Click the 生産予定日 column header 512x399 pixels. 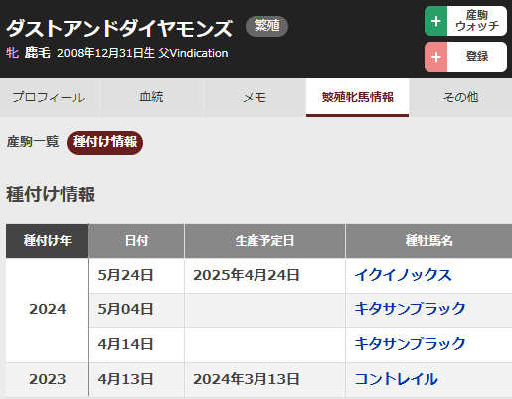264,241
